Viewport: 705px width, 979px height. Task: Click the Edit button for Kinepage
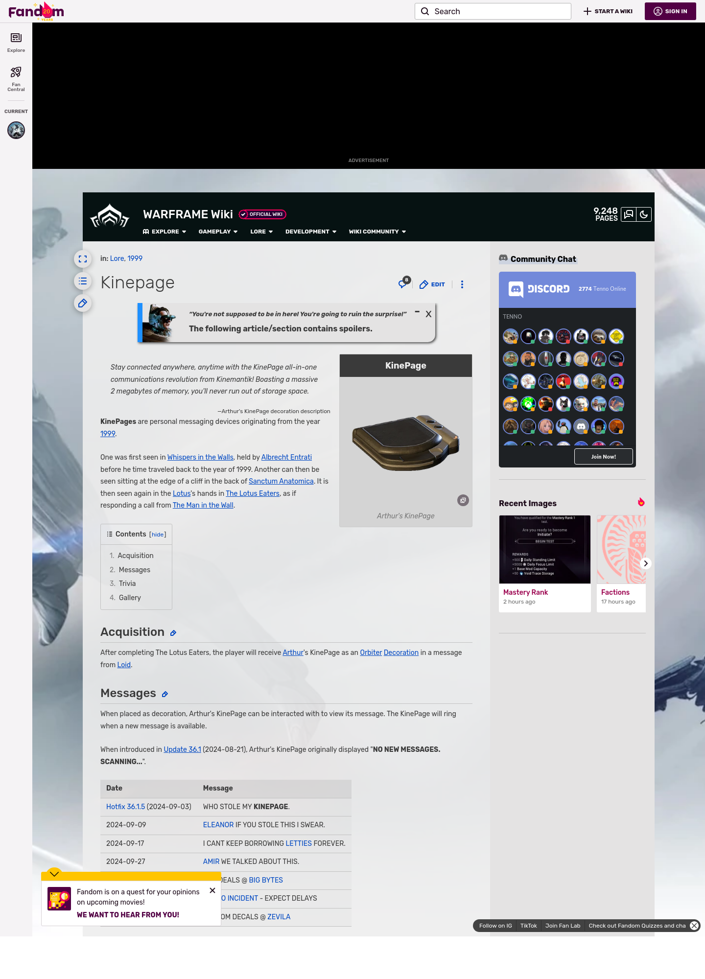point(432,284)
